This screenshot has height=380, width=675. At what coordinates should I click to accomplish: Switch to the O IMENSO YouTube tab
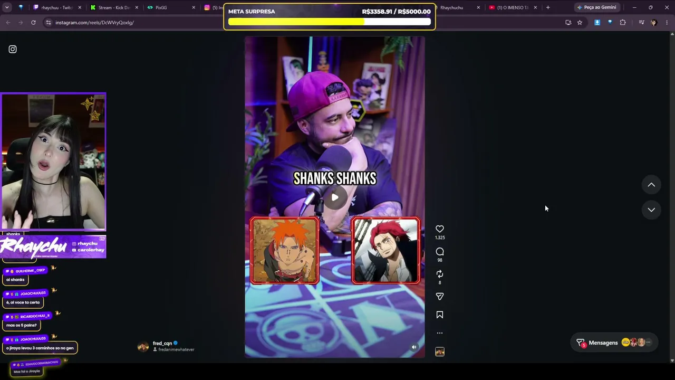click(x=513, y=7)
